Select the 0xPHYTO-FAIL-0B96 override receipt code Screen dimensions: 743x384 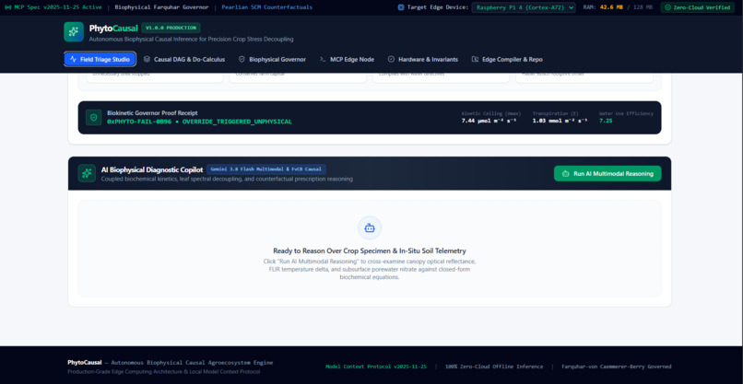199,122
